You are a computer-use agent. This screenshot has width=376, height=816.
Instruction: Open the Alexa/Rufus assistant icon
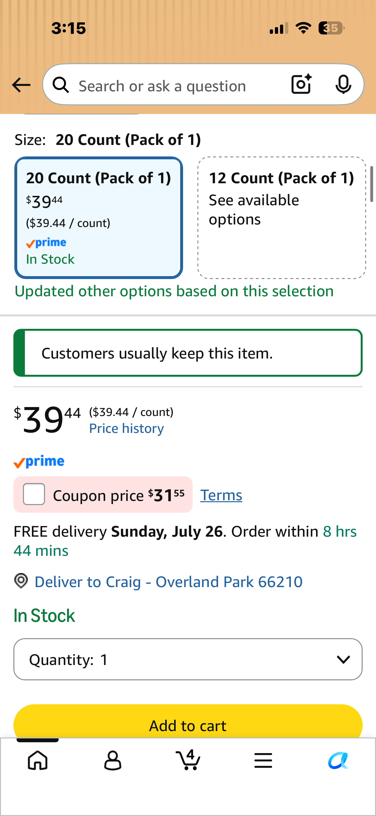pyautogui.click(x=338, y=760)
